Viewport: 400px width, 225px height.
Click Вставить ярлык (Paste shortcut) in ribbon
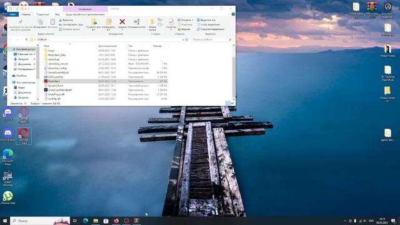click(69, 29)
